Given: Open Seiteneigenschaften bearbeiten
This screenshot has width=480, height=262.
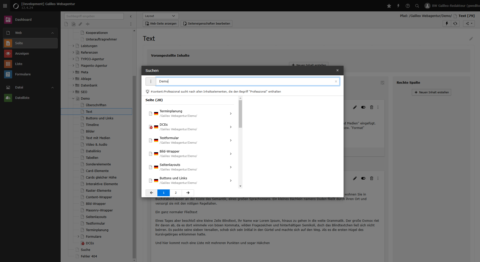Looking at the screenshot, I should [206, 24].
